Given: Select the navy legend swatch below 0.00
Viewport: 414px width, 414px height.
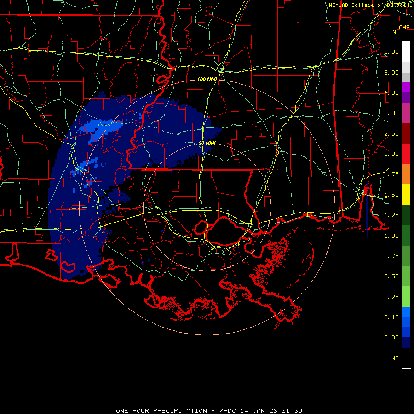Looking at the screenshot, I should (406, 342).
